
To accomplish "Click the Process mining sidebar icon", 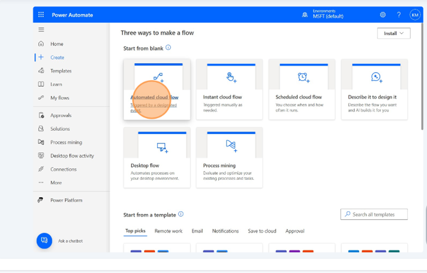I will point(41,142).
